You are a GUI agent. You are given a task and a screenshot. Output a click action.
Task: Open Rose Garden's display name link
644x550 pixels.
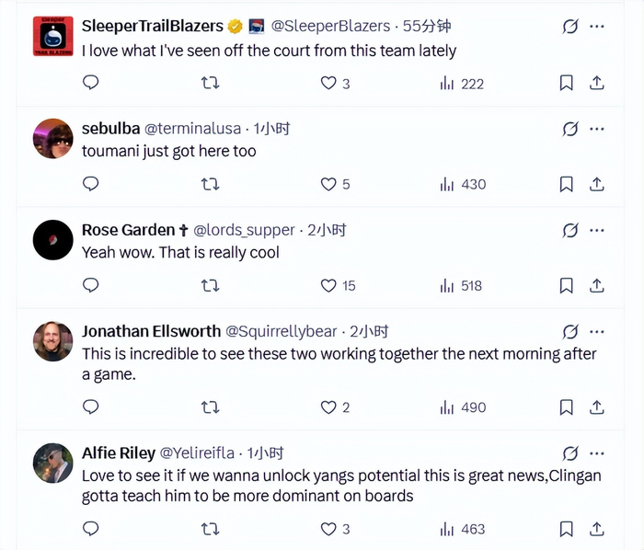128,230
